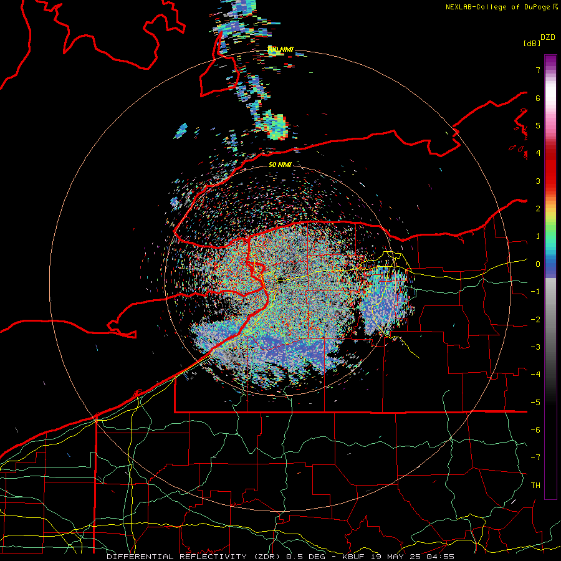
Task: Click the legend value -1
Action: tap(535, 292)
